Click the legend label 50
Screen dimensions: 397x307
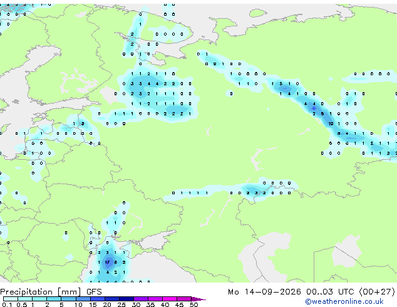click(x=193, y=304)
